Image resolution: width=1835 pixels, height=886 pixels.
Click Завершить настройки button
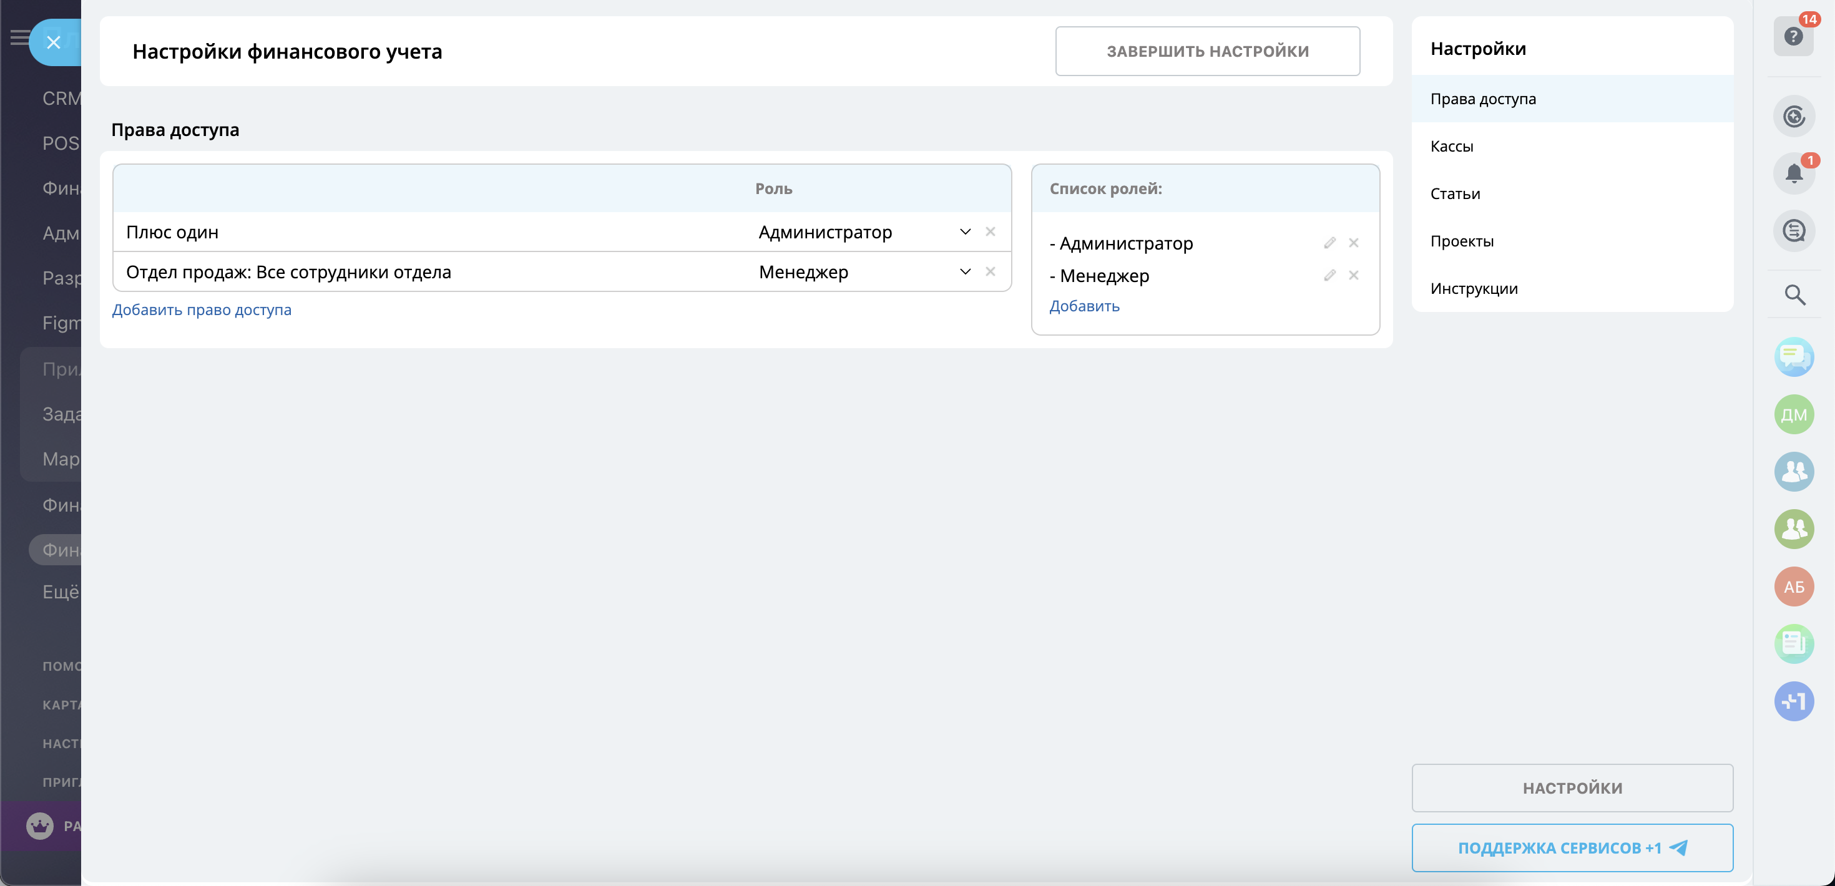[x=1208, y=51]
